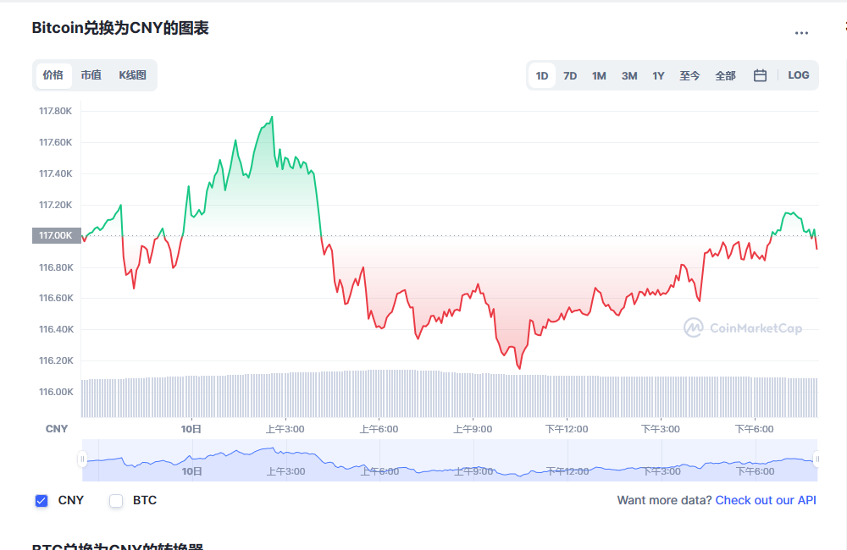Select the 价格 tab

(53, 75)
